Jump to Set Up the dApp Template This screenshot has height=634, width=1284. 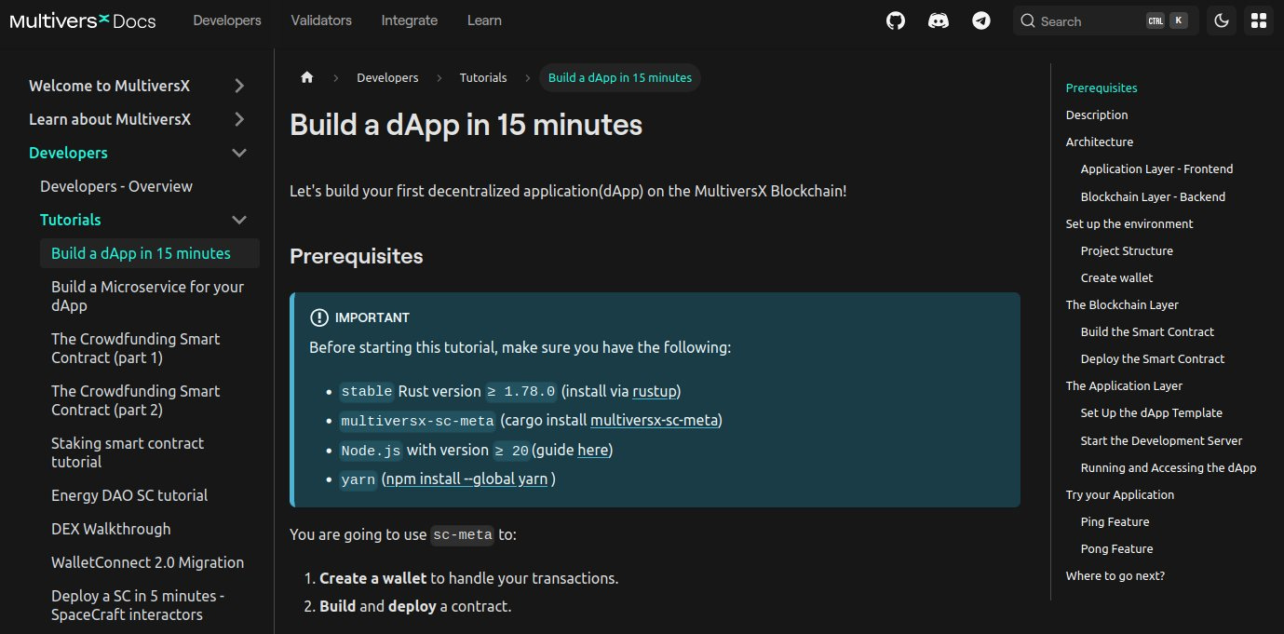1152,412
